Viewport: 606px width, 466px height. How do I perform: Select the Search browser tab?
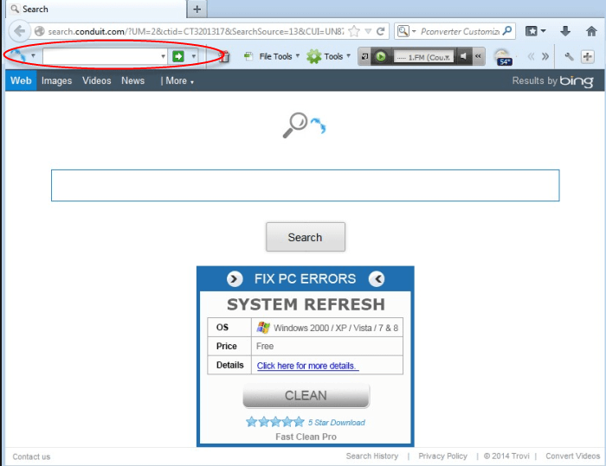click(97, 9)
